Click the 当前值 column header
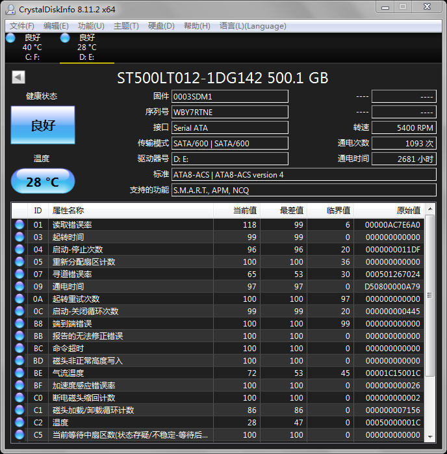This screenshot has width=447, height=454. [x=236, y=211]
